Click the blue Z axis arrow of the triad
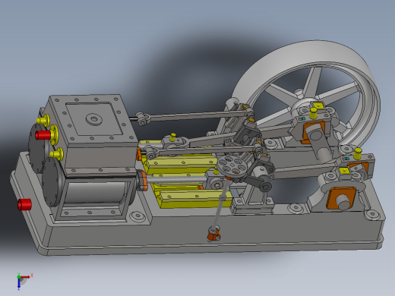 pyautogui.click(x=19, y=284)
